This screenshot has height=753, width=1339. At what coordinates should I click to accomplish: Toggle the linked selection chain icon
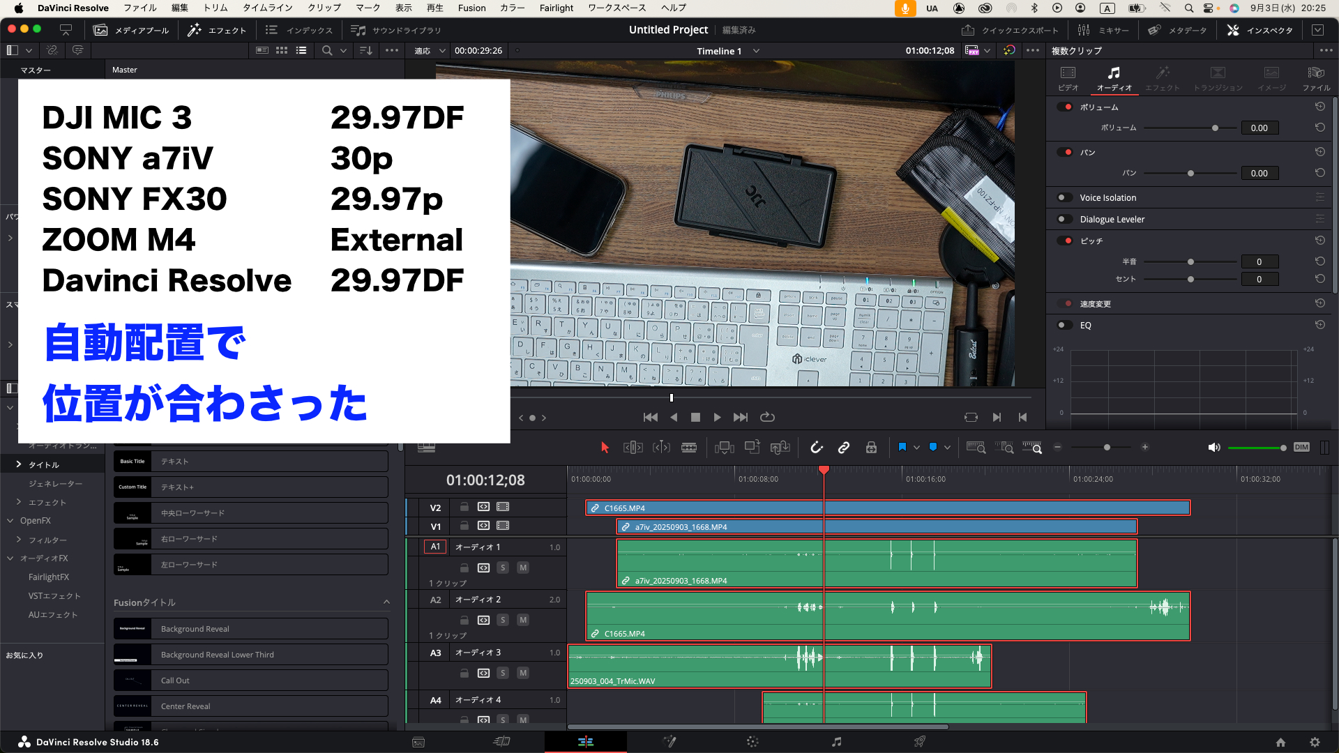point(843,448)
